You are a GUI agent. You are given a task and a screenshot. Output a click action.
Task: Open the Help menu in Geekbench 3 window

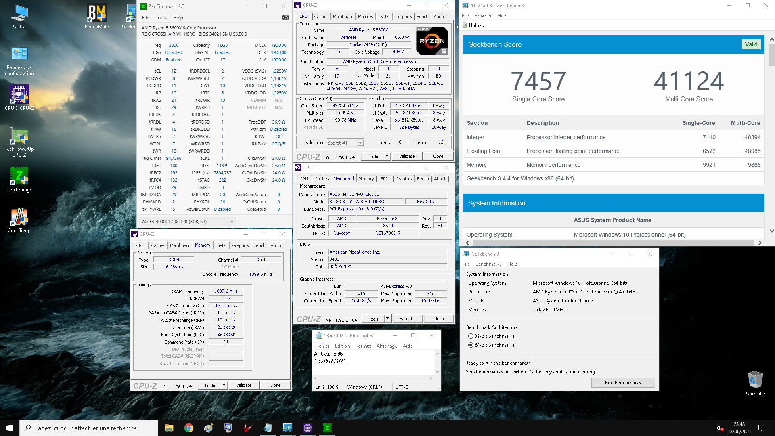pos(512,264)
